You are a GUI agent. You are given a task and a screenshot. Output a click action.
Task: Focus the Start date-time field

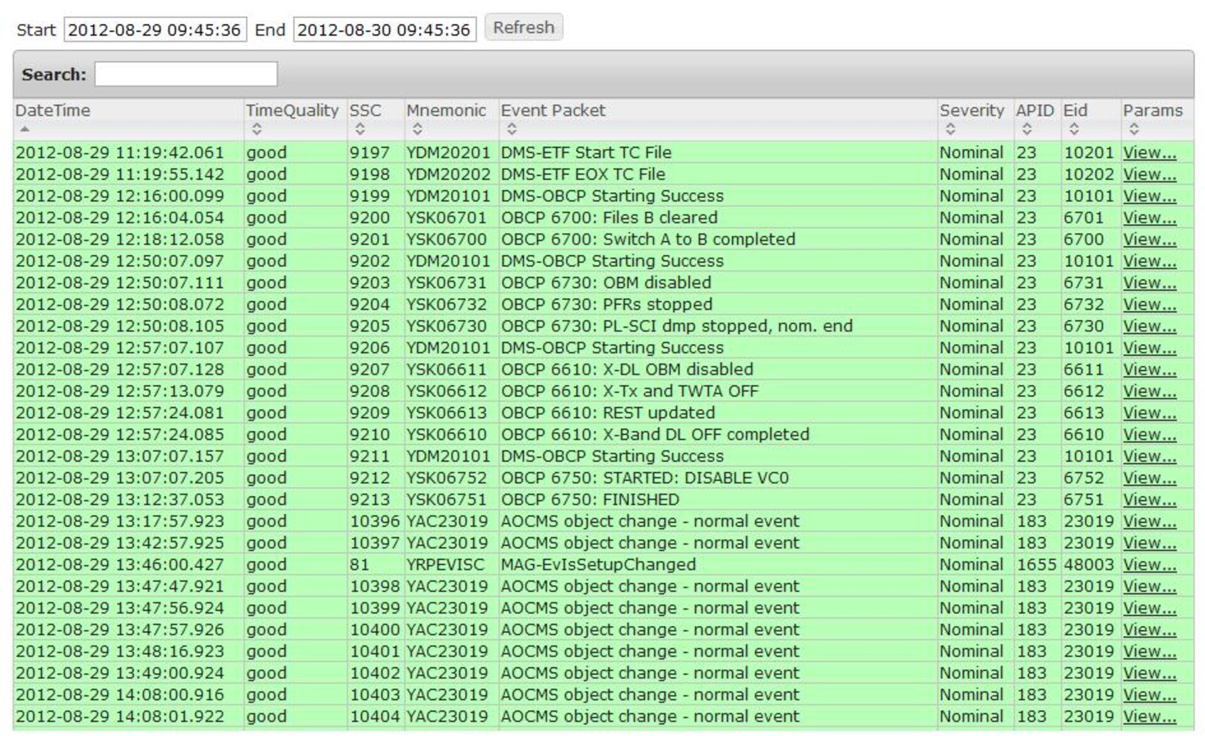[x=155, y=30]
